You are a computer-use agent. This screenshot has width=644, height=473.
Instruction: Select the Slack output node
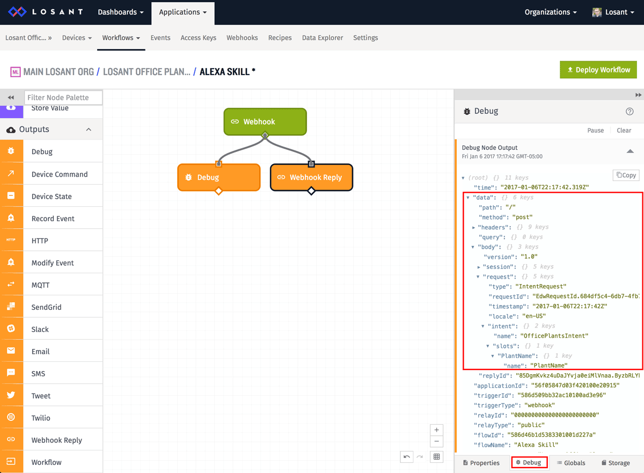pos(41,328)
